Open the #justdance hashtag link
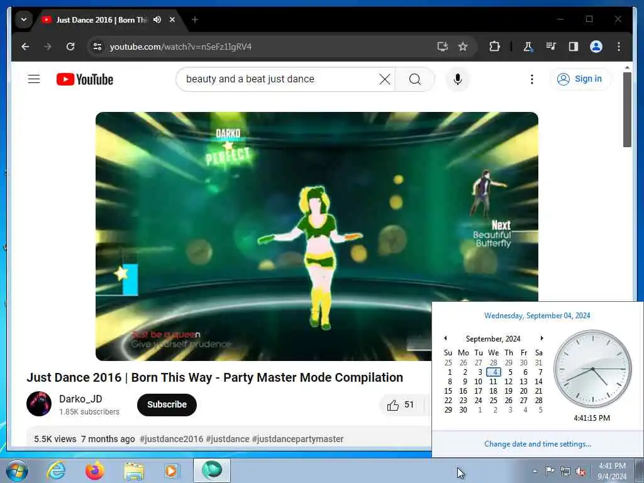Image resolution: width=644 pixels, height=483 pixels. click(228, 439)
